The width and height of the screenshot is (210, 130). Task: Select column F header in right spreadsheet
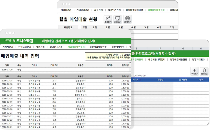160,48
